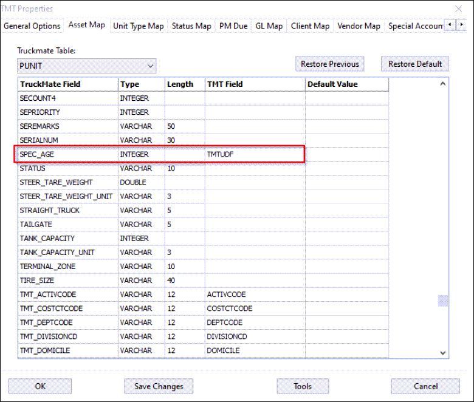Switch to the General Options tab
This screenshot has height=402, width=474.
pos(32,26)
